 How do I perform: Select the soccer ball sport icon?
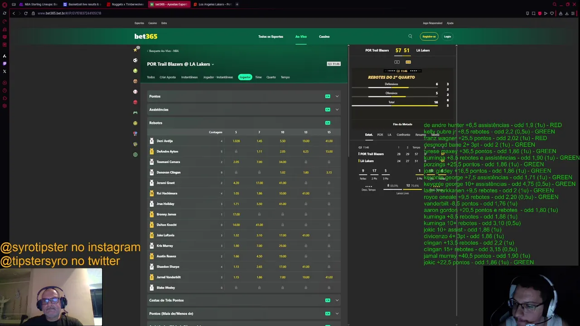pos(135,60)
